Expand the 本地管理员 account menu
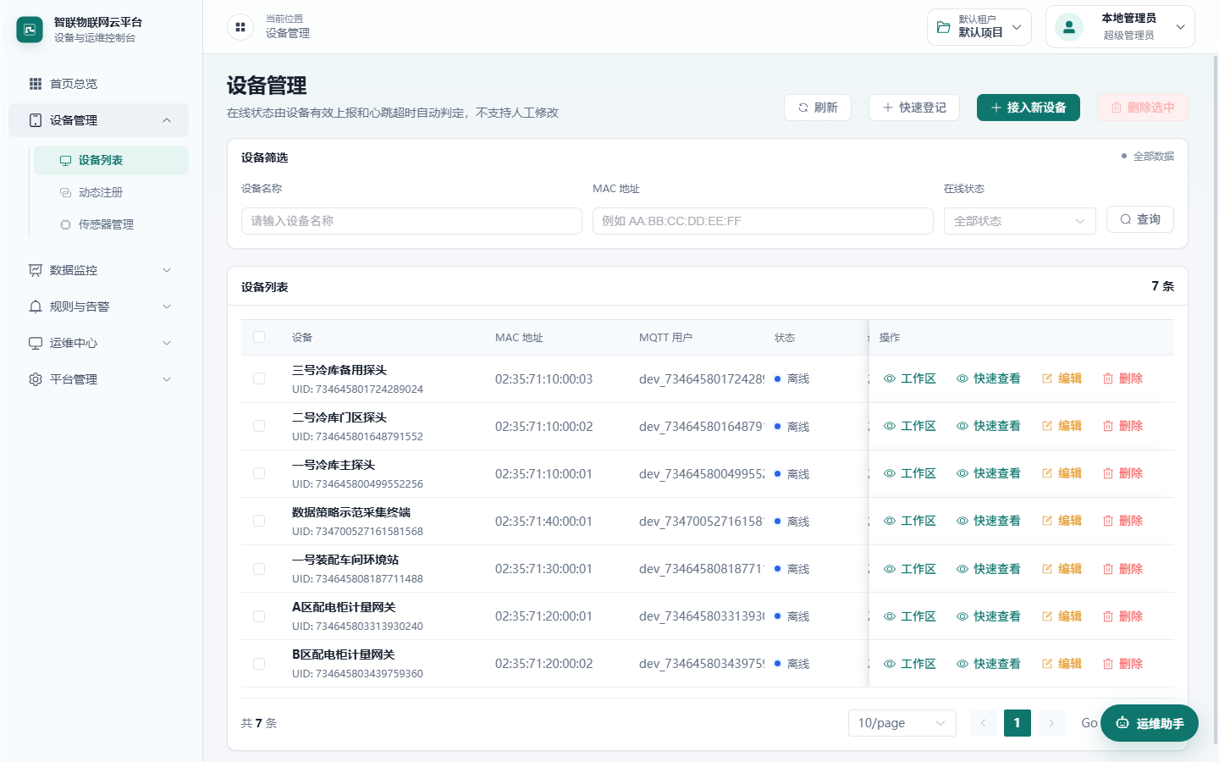Image resolution: width=1219 pixels, height=762 pixels. (1120, 27)
